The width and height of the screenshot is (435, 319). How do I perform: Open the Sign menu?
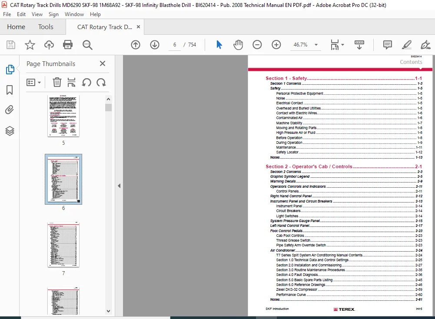point(53,14)
